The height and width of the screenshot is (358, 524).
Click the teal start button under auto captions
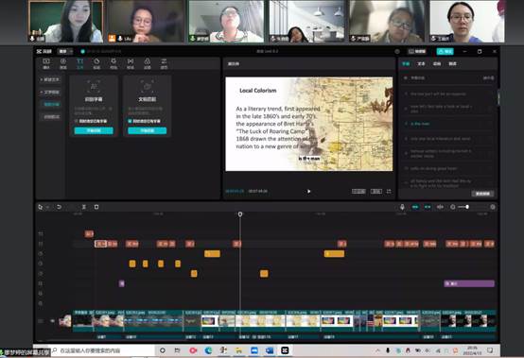(94, 130)
